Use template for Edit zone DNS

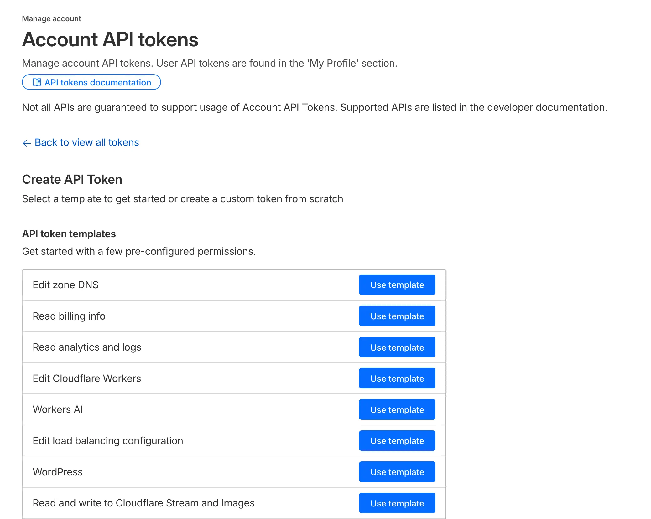point(397,285)
